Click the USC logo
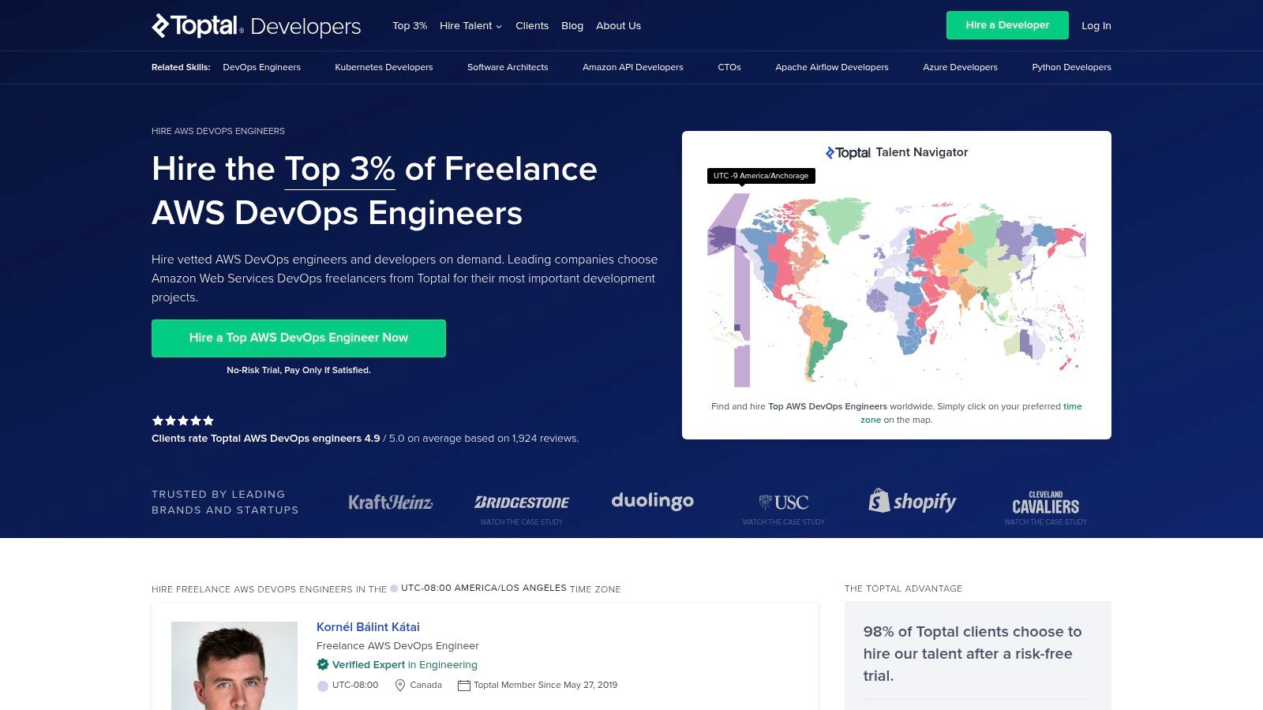 coord(784,502)
